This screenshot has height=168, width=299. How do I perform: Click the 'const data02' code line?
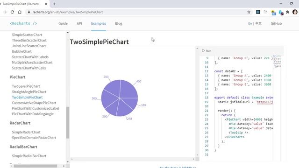click(x=228, y=71)
